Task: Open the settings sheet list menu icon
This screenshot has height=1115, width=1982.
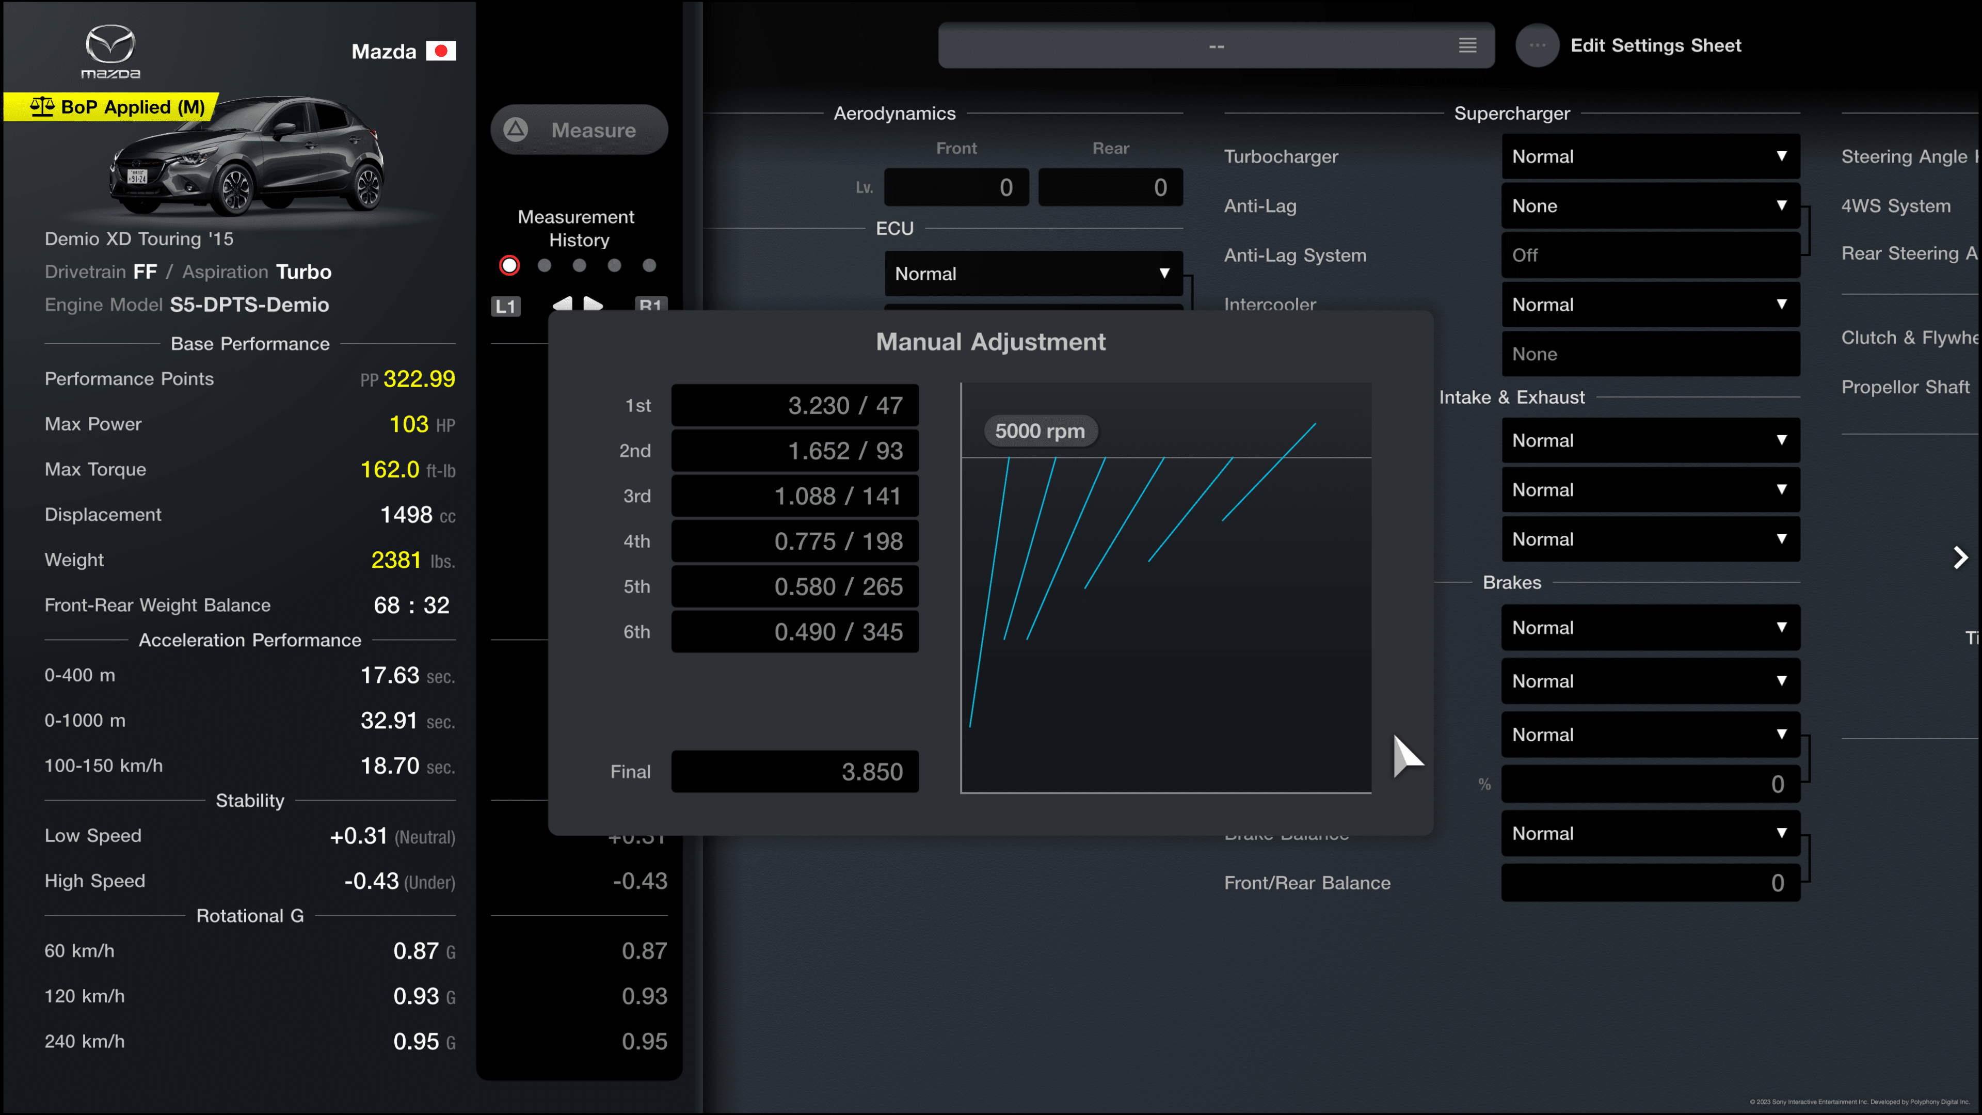Action: point(1467,45)
